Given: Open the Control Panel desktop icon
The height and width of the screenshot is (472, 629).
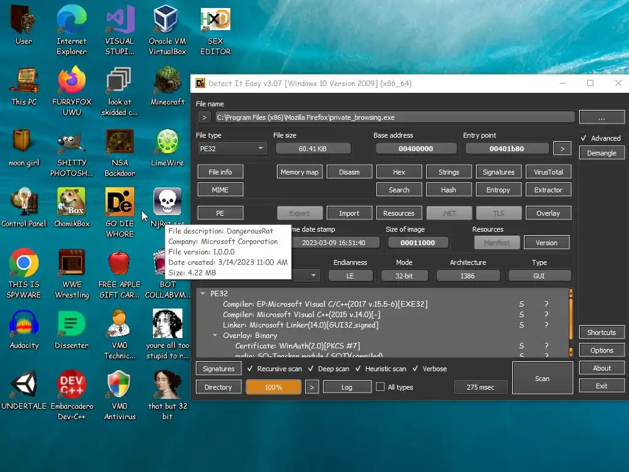Looking at the screenshot, I should pos(24,208).
